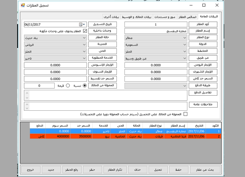245x177 pixels.
Task: Open the calendar picker on registration date
Action: click(82, 24)
